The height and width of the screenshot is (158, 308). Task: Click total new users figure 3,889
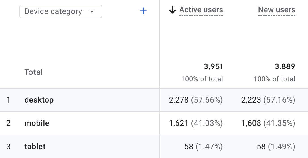pos(286,67)
